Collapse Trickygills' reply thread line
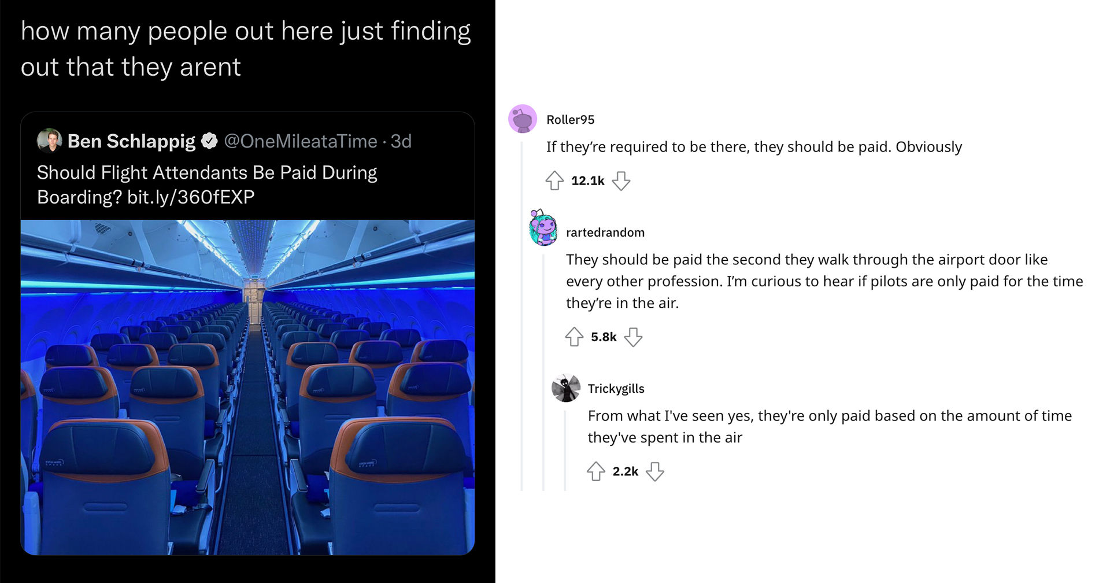This screenshot has width=1110, height=583. tap(565, 451)
